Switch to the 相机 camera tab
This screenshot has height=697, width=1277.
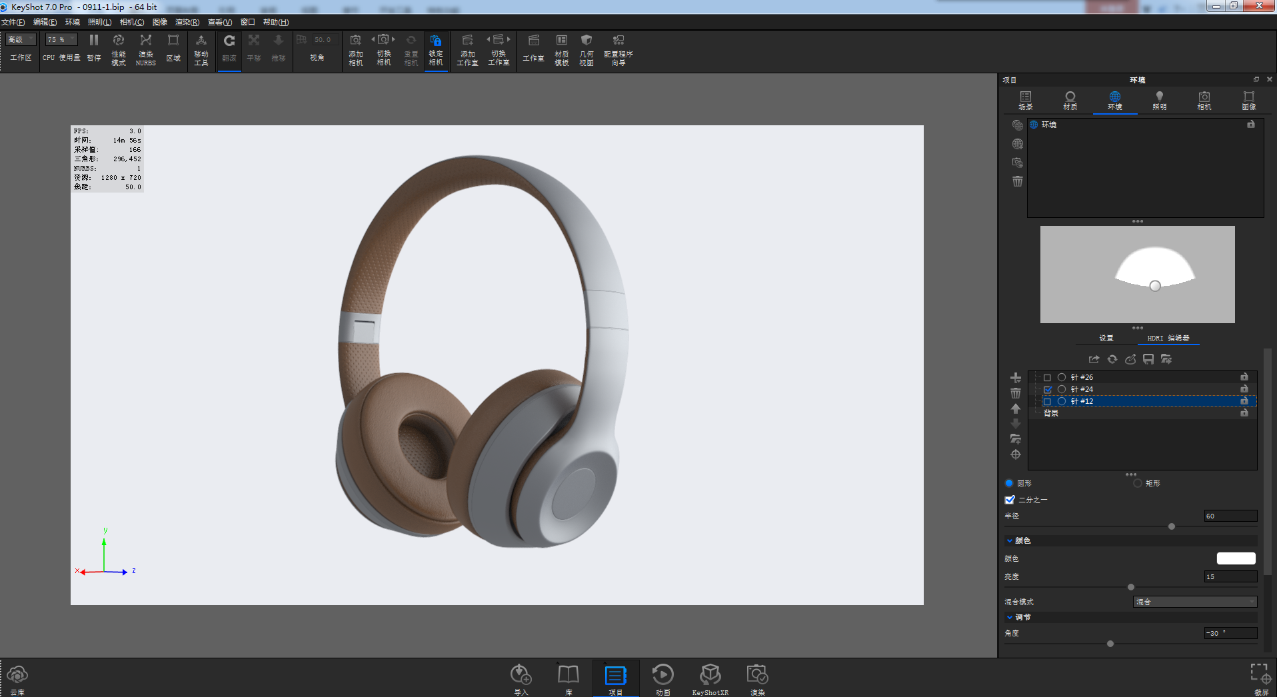tap(1204, 101)
